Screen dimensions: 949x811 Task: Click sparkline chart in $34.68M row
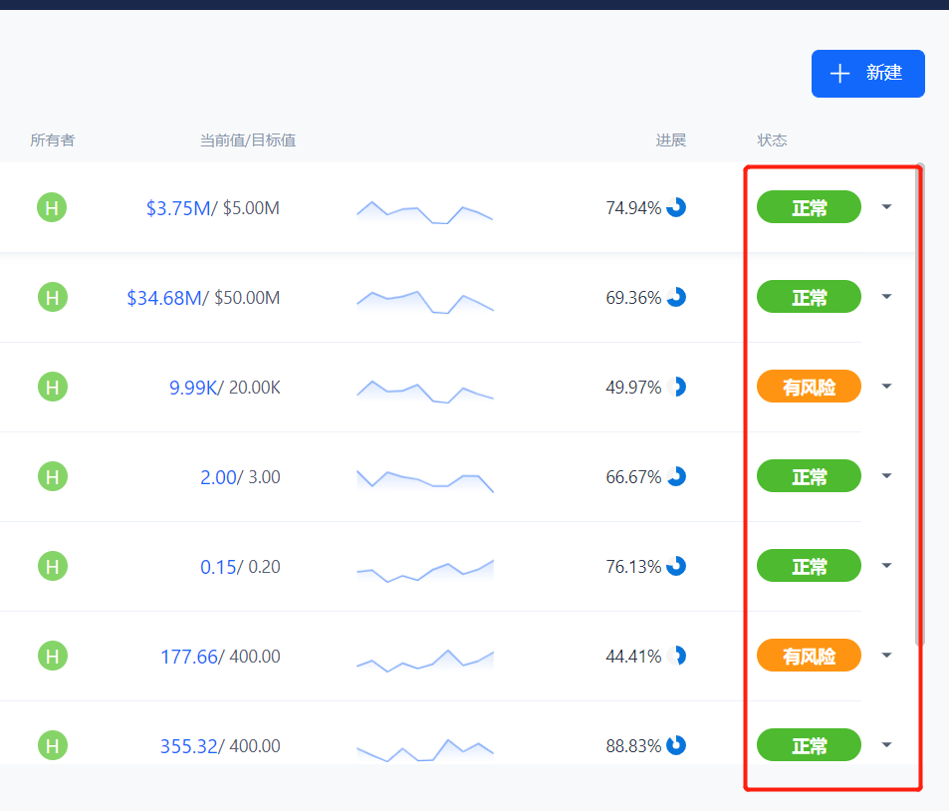[425, 302]
